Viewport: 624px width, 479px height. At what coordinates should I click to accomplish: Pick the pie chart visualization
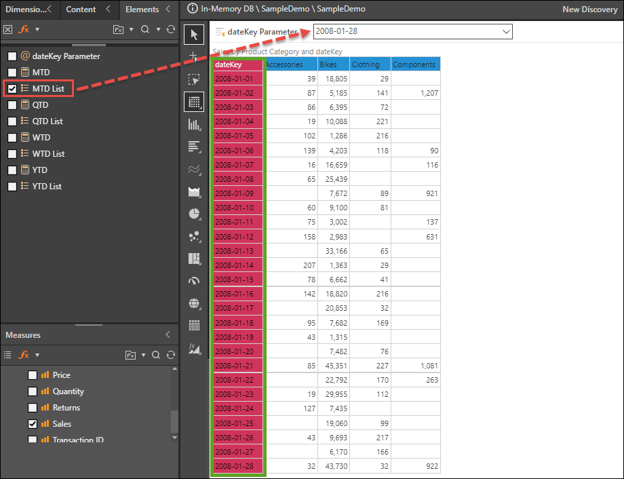195,214
